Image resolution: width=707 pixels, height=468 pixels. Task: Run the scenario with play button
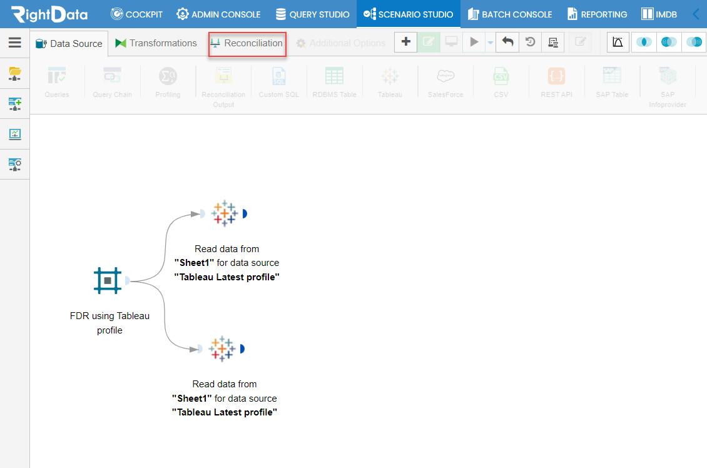(x=474, y=42)
